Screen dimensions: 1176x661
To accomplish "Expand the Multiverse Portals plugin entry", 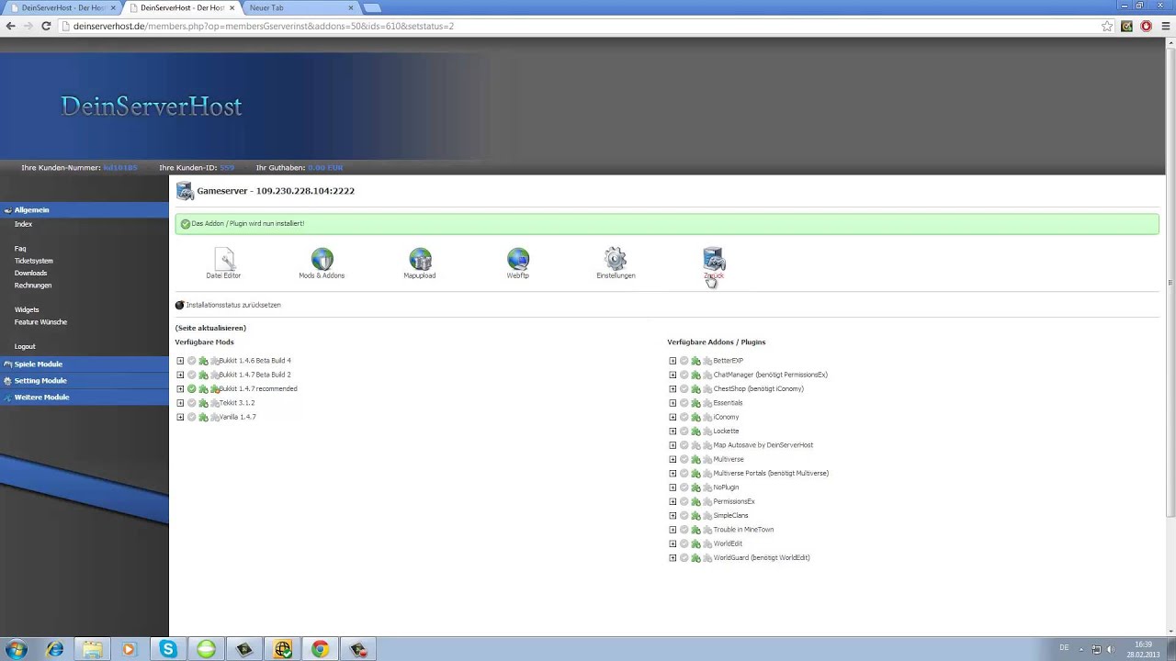I will pos(673,474).
